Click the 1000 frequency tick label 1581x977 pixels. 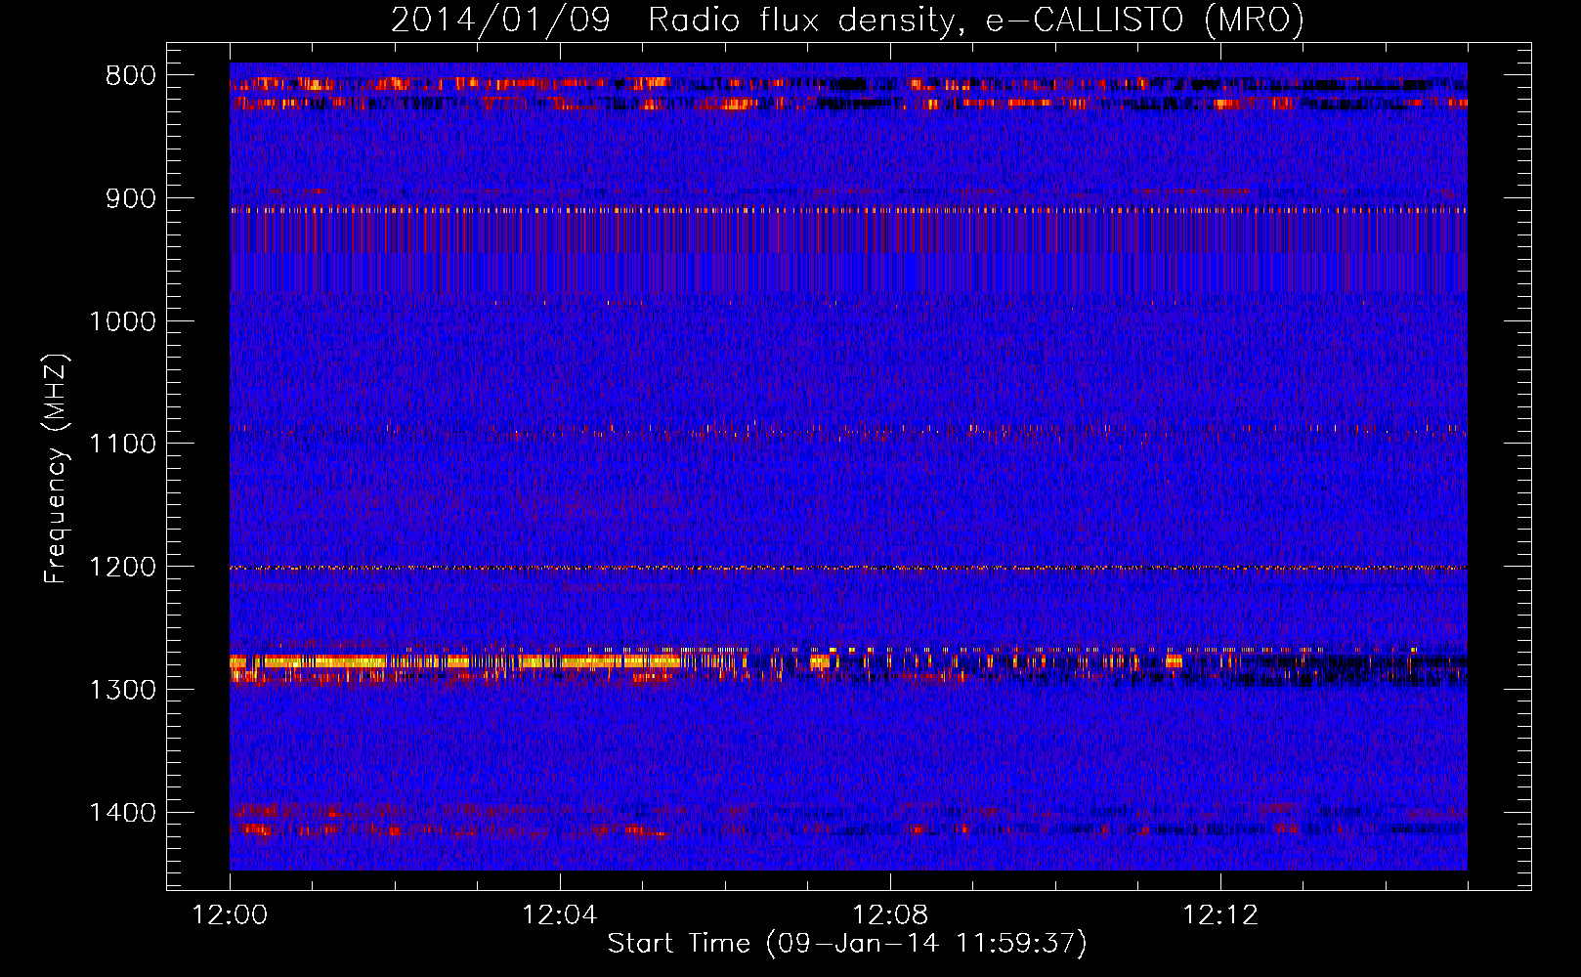click(122, 321)
